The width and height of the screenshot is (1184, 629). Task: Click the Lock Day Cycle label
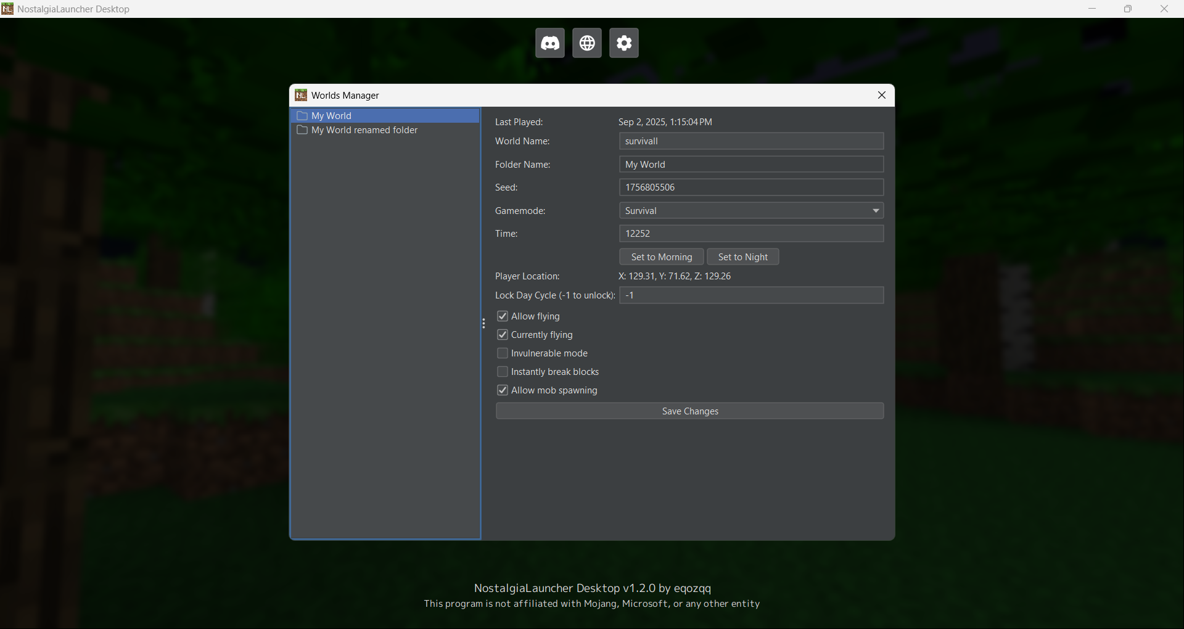[x=555, y=295]
